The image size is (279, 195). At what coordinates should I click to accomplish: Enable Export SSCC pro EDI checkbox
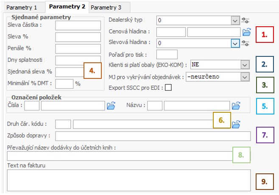[x=168, y=87]
